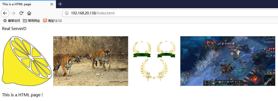Open the 最常访问 bookmark gear item
This screenshot has height=101, width=278.
tap(12, 21)
